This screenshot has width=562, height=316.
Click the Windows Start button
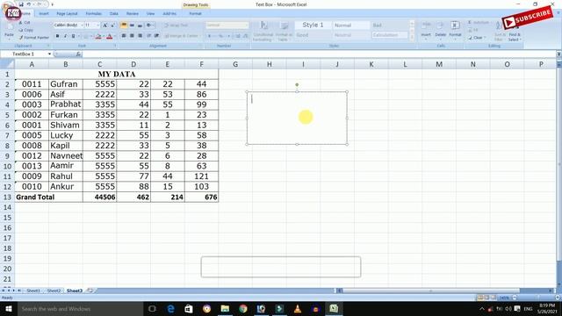coord(9,309)
